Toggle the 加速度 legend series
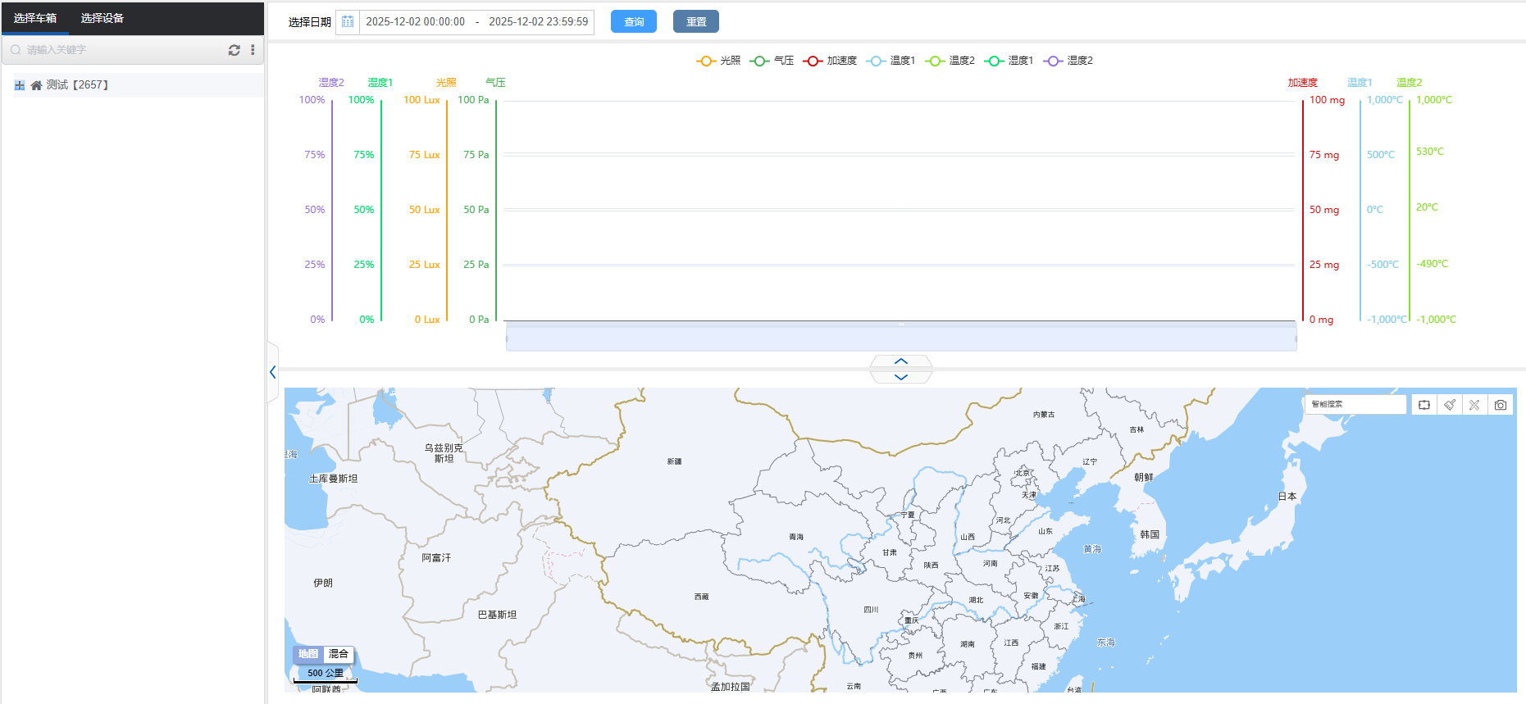 (x=830, y=61)
